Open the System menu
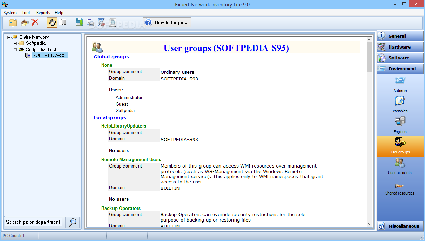 (x=10, y=13)
